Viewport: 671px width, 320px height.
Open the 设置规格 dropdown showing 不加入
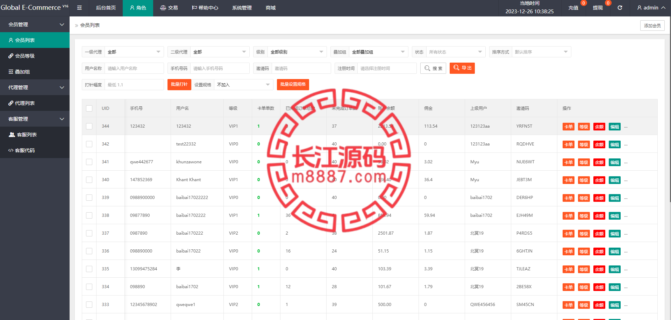click(x=244, y=85)
